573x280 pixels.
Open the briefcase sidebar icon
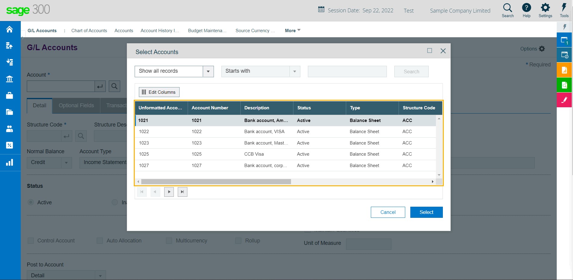[9, 96]
